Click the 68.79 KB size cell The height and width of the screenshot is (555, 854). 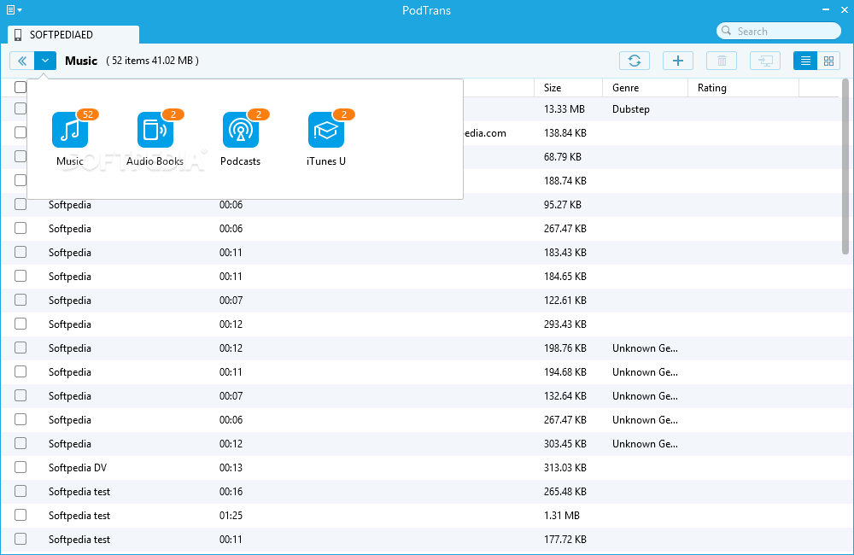click(562, 157)
